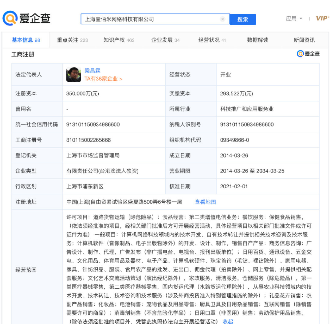The image size is (330, 324).
Task: Open the 应用 dropdown menu
Action: (294, 18)
